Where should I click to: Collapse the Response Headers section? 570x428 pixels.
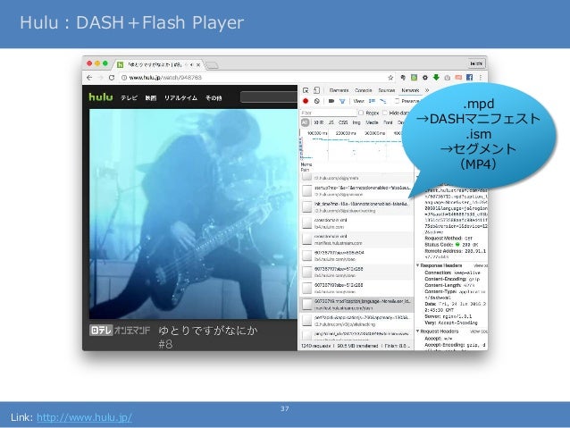(418, 265)
